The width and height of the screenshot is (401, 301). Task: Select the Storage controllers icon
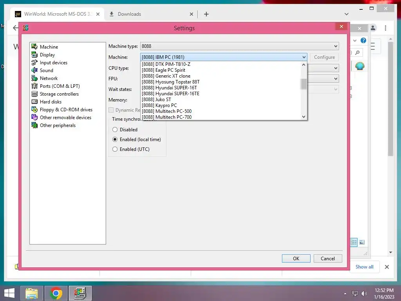(34, 94)
